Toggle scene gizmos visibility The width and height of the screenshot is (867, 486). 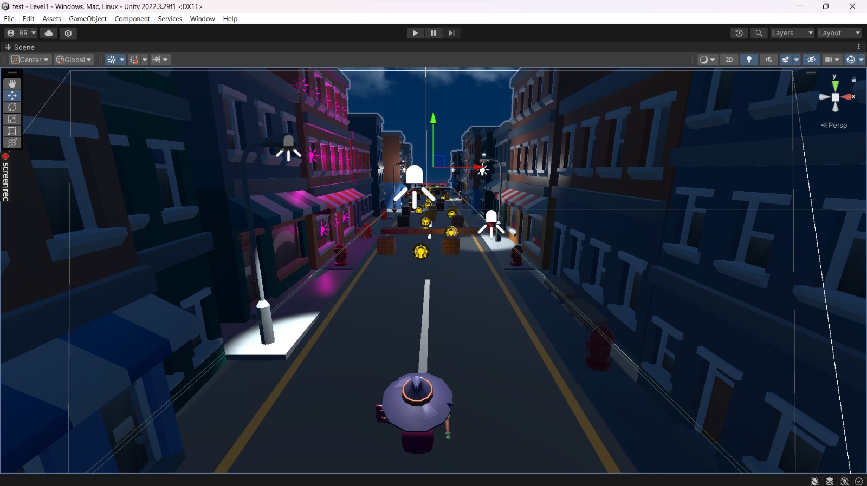pyautogui.click(x=851, y=60)
